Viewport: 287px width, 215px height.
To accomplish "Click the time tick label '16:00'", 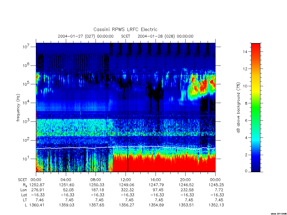I will tap(156, 180).
